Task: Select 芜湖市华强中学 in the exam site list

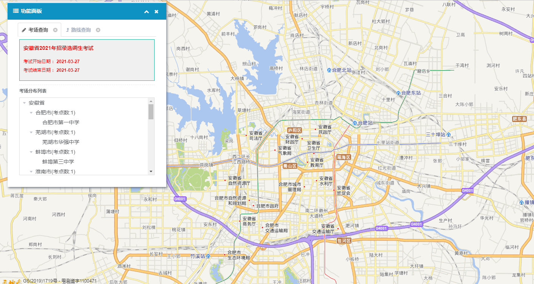Action: pyautogui.click(x=61, y=142)
